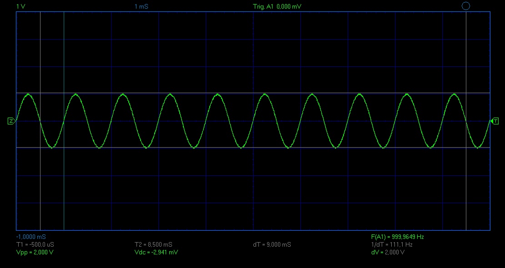Click the 1/dT = 111,1 Hz readout
The image size is (505, 268).
click(x=392, y=244)
